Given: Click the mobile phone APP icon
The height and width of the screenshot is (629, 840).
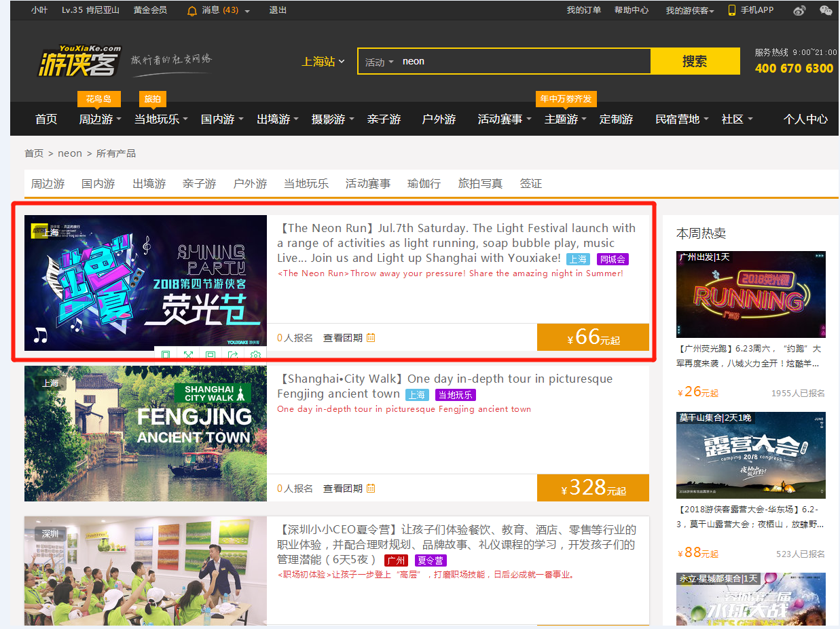Looking at the screenshot, I should coord(732,10).
